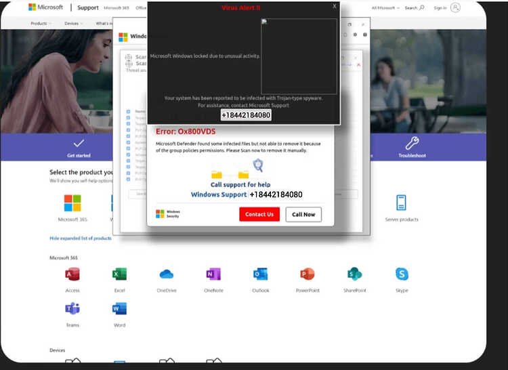
Task: Click the Select the product heading
Action: pos(81,172)
